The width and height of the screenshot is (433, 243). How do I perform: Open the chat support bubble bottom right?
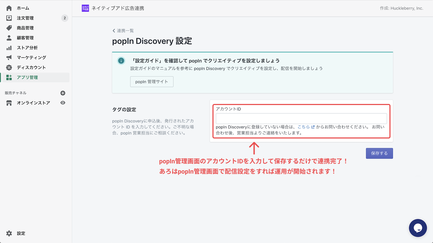[418, 228]
